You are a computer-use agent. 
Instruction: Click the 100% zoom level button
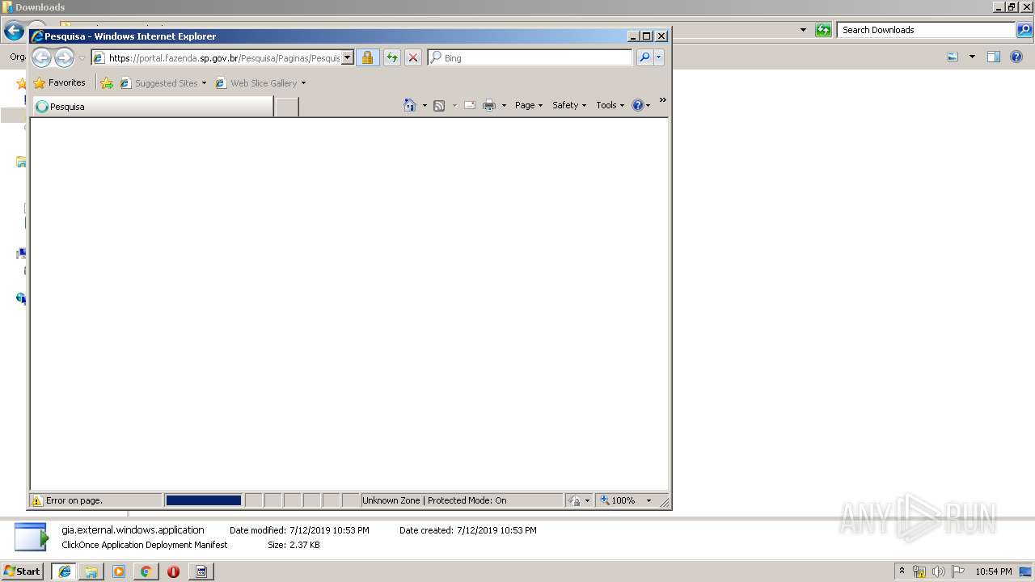pyautogui.click(x=618, y=500)
